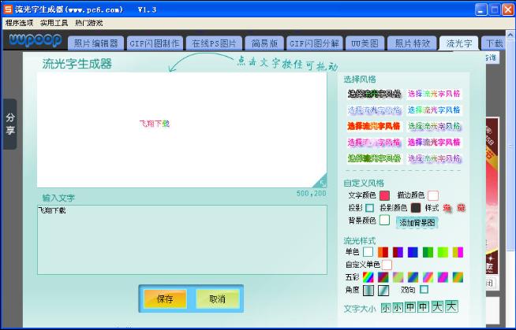Choose the first rainbow 五彩 pattern
The image size is (516, 330).
(368, 277)
